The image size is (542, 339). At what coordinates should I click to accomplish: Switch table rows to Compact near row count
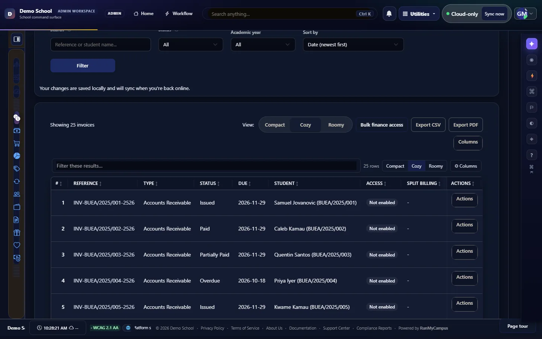point(395,166)
